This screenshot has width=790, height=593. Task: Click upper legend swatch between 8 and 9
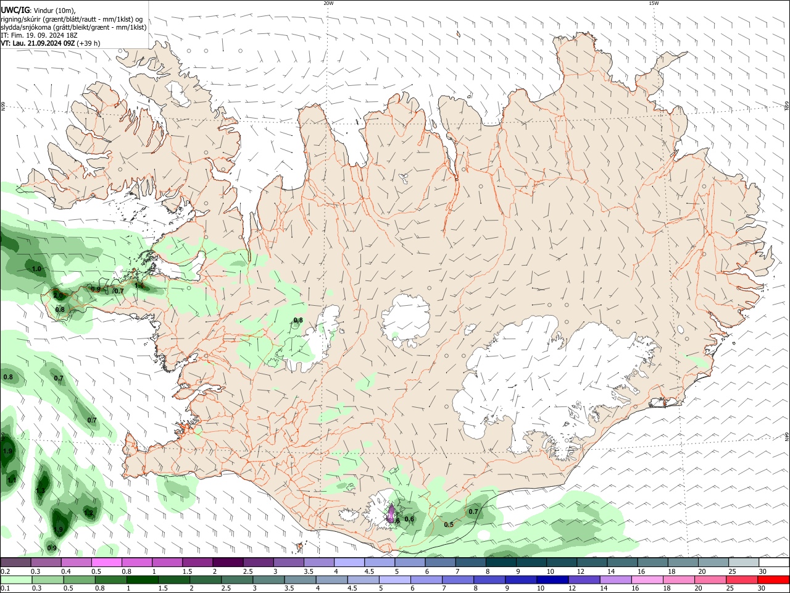click(x=501, y=563)
